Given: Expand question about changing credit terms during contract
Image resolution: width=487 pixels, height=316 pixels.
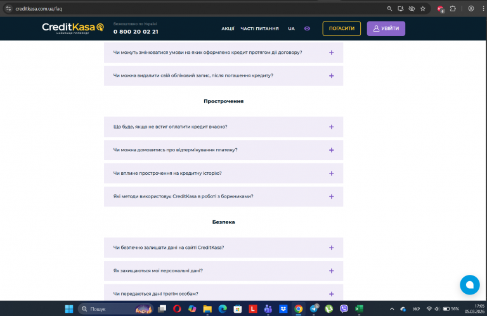Looking at the screenshot, I should point(223,53).
